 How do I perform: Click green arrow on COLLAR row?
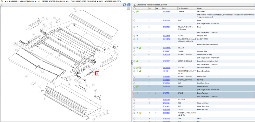click(x=140, y=48)
